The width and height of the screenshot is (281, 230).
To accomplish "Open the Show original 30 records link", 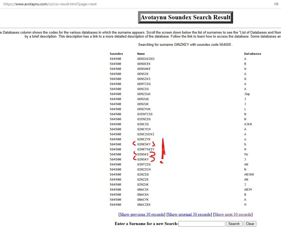I will [189, 214].
